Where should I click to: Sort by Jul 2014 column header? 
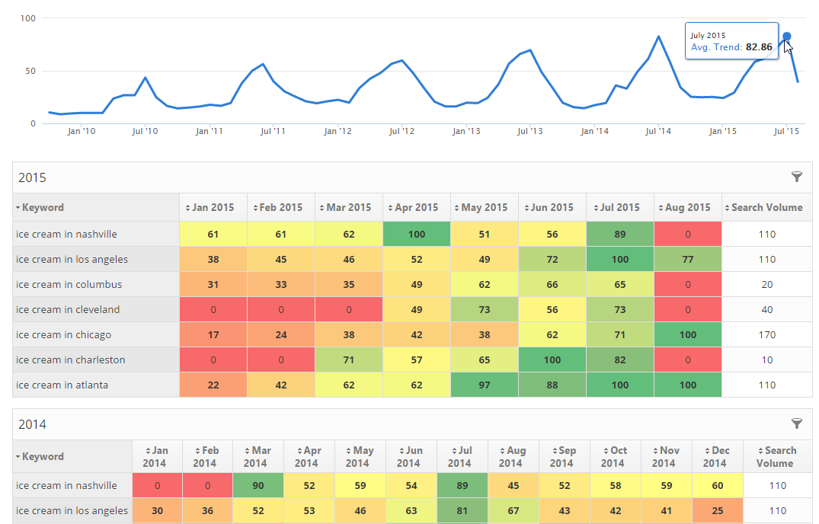click(459, 456)
